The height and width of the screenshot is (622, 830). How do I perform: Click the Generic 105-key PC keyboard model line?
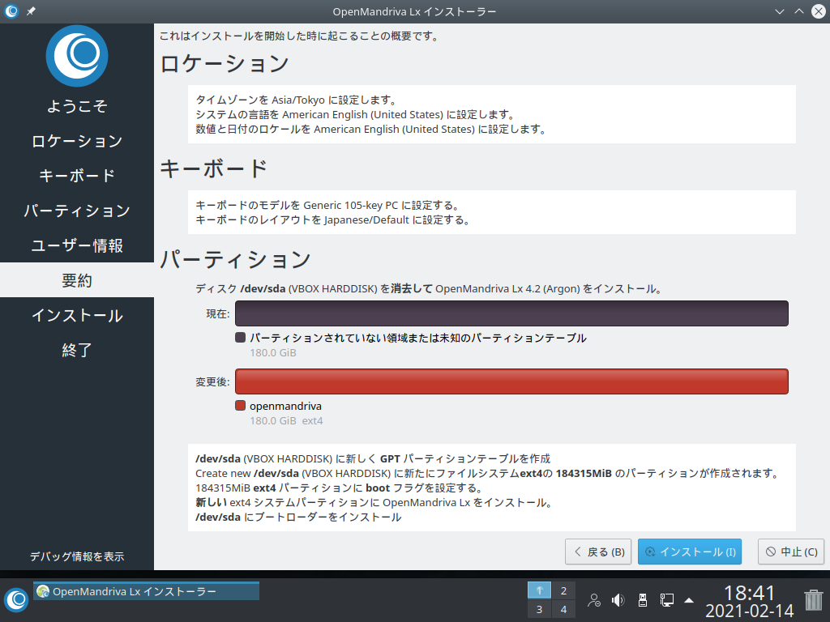327,205
